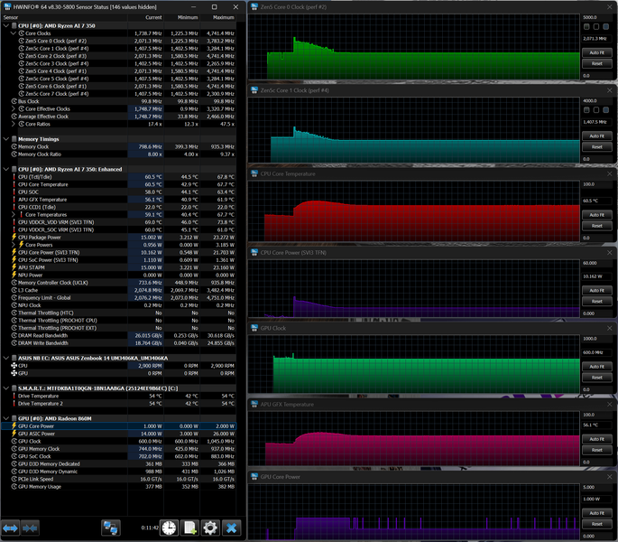Click HWiNFO icon in Sensor Status title bar

(x=7, y=6)
